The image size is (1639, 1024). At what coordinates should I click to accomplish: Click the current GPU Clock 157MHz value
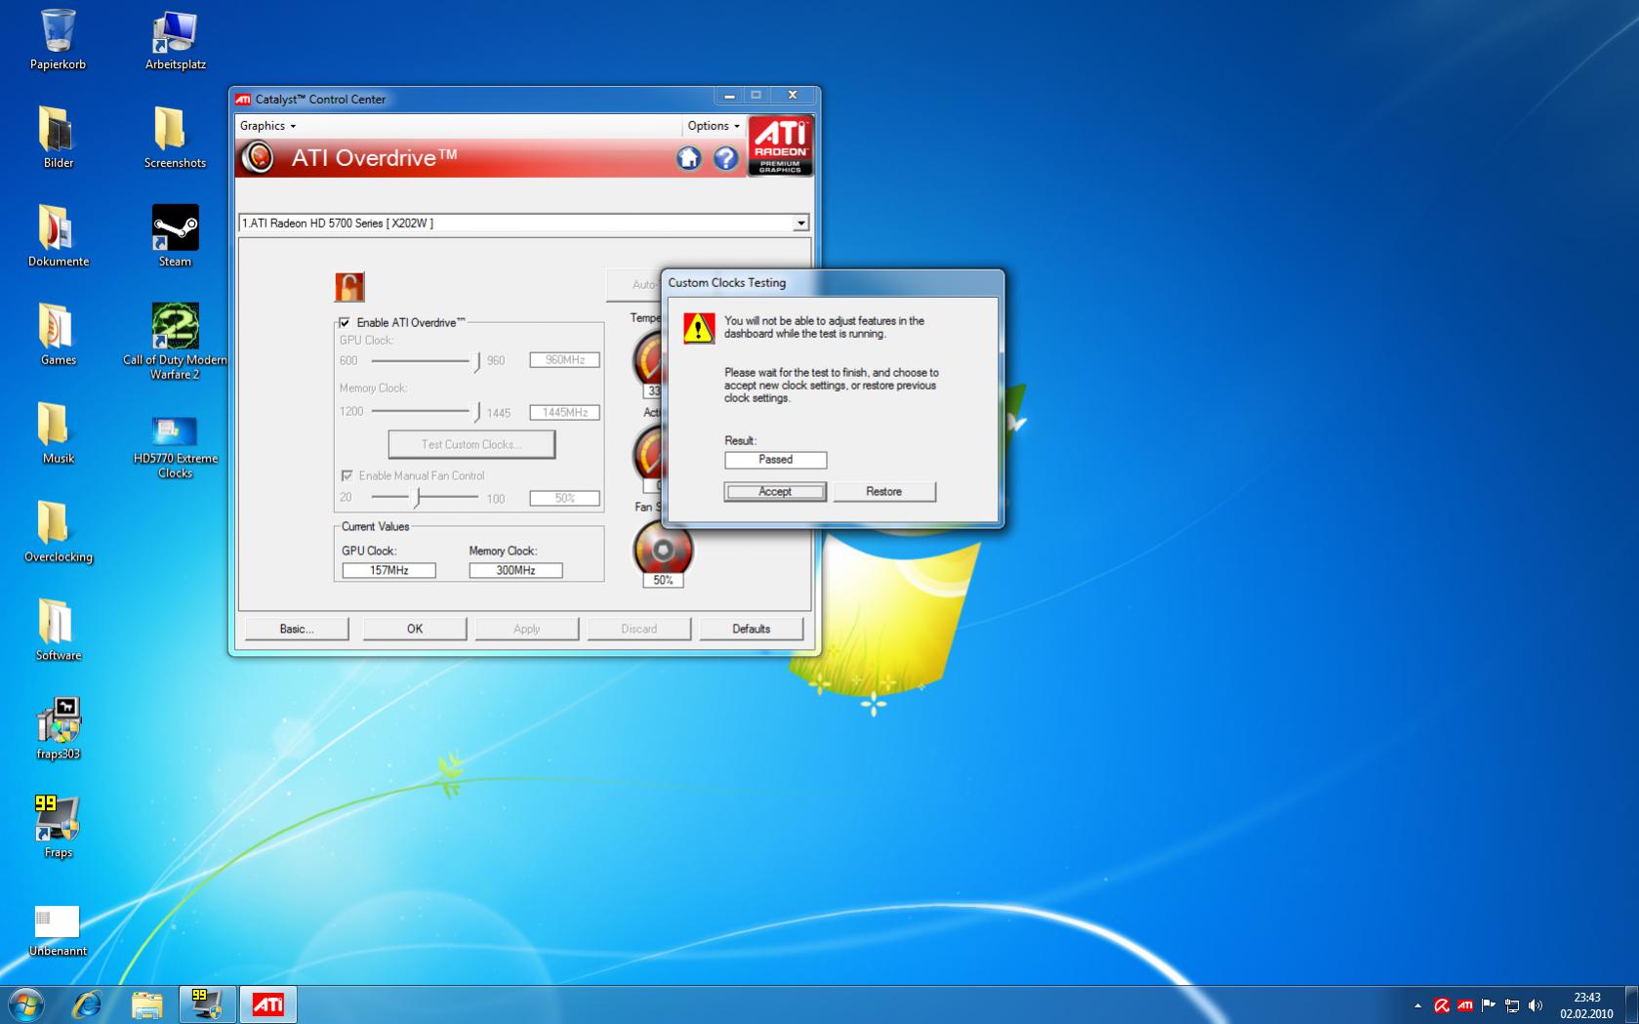tap(389, 570)
